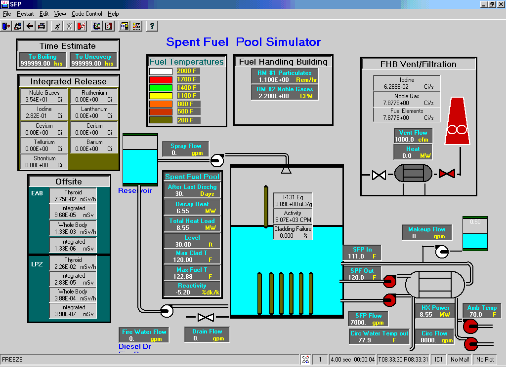Open the Restart menu
The height and width of the screenshot is (367, 506).
[x=25, y=14]
